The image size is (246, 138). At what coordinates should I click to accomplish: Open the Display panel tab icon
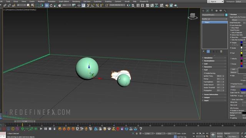(x=221, y=11)
